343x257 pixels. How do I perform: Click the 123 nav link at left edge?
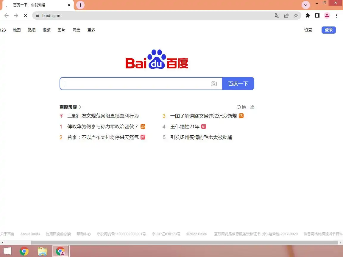click(x=3, y=30)
